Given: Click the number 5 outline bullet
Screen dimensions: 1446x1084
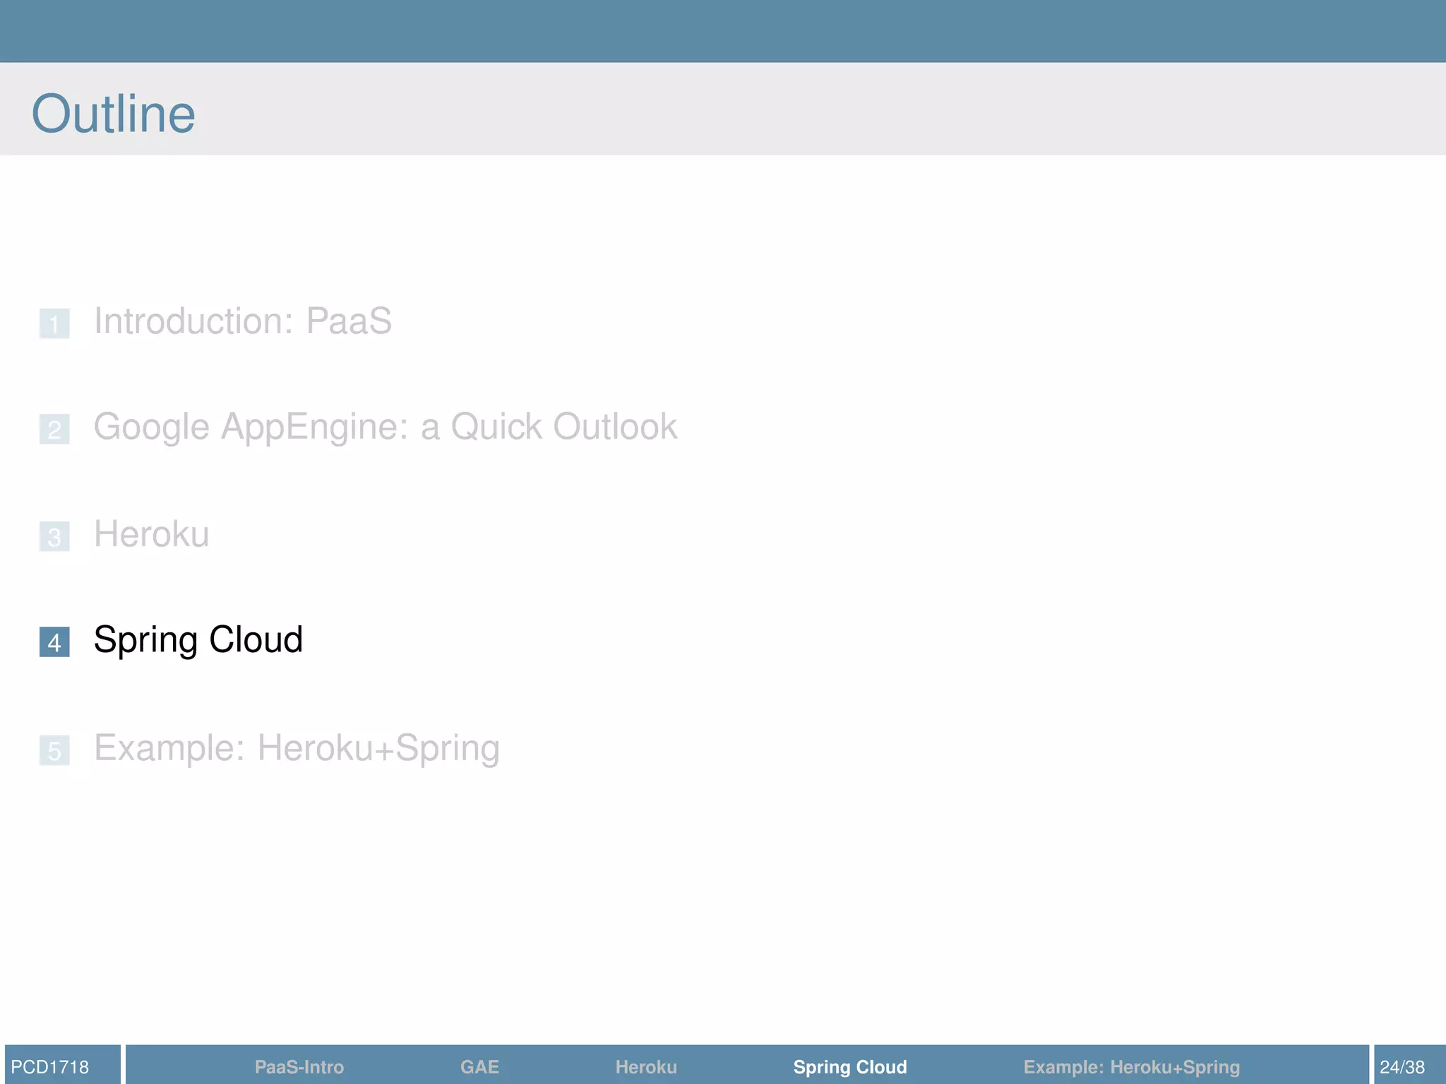Looking at the screenshot, I should coord(54,750).
